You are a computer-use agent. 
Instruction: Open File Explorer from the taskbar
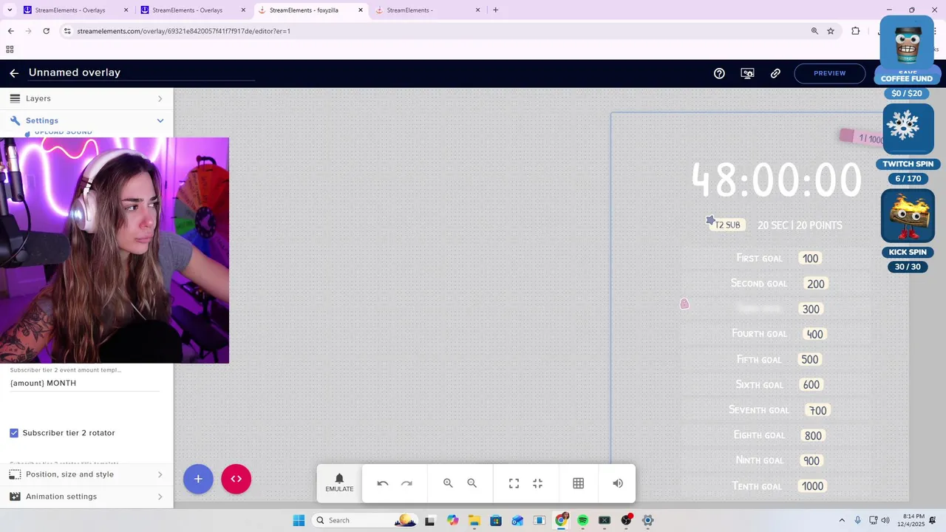[474, 520]
